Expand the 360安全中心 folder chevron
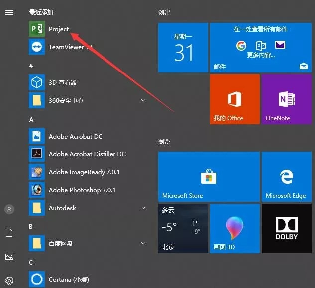 point(143,100)
